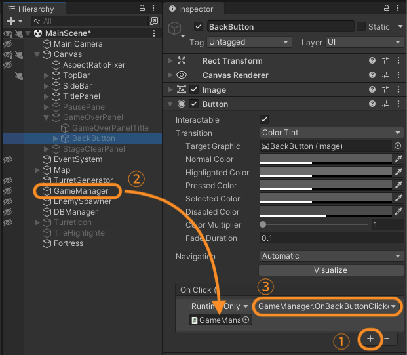Open presets for Image component
Image resolution: width=407 pixels, height=355 pixels.
(385, 89)
